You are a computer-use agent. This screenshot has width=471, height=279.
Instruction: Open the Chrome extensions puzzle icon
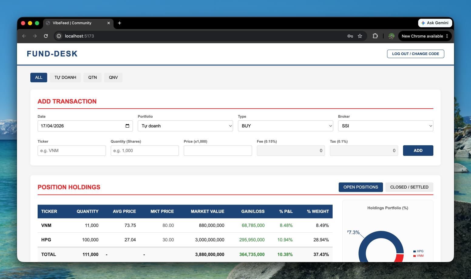pos(375,36)
